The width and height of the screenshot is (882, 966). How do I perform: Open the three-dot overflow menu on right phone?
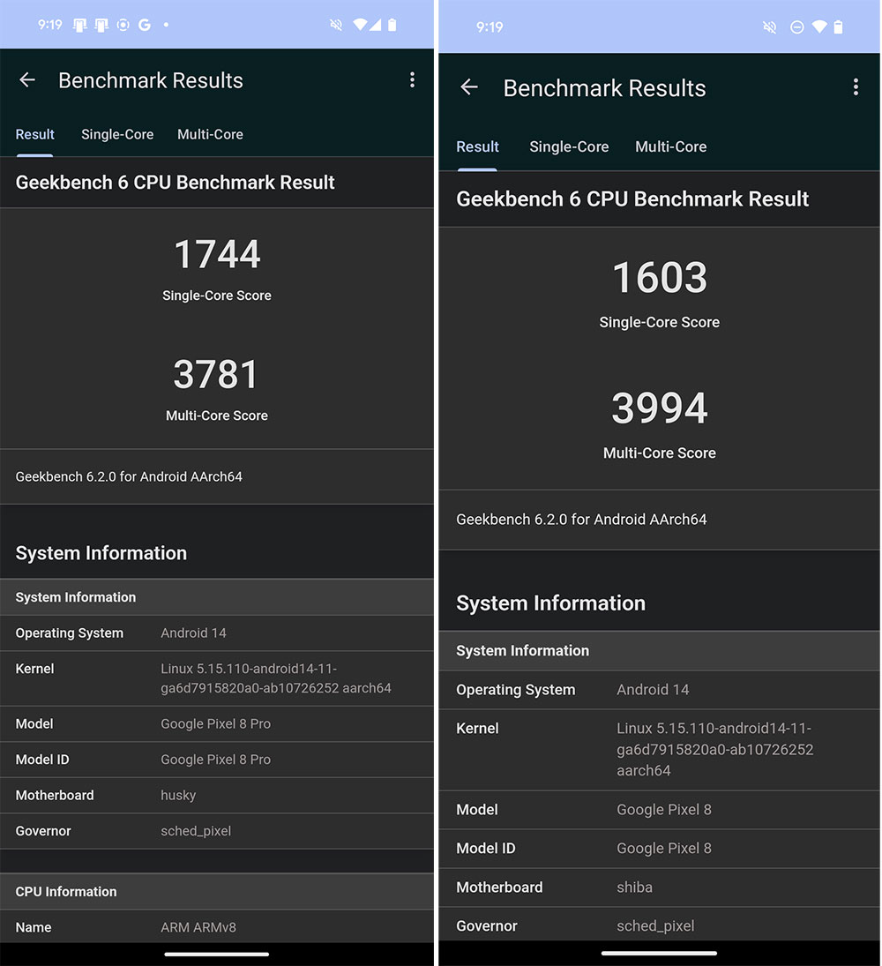[855, 87]
